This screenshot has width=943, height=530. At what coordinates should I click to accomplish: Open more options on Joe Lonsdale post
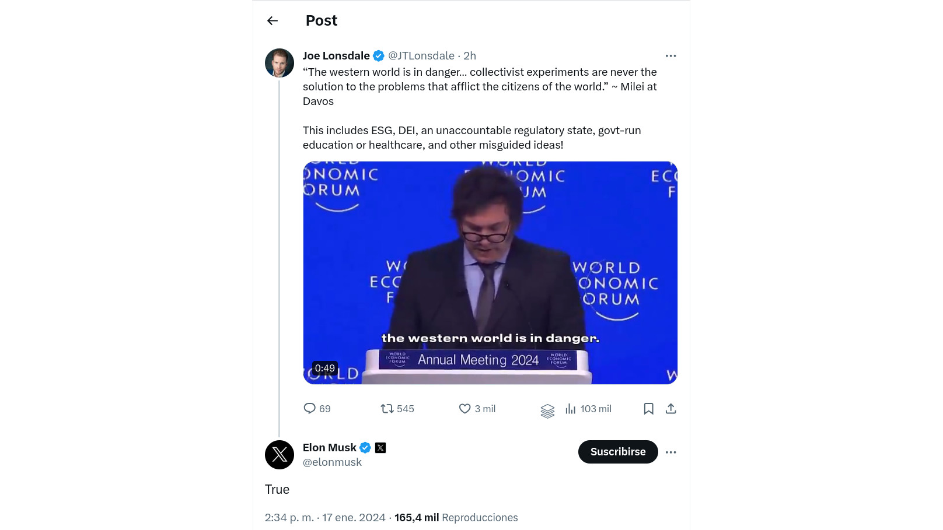click(671, 56)
